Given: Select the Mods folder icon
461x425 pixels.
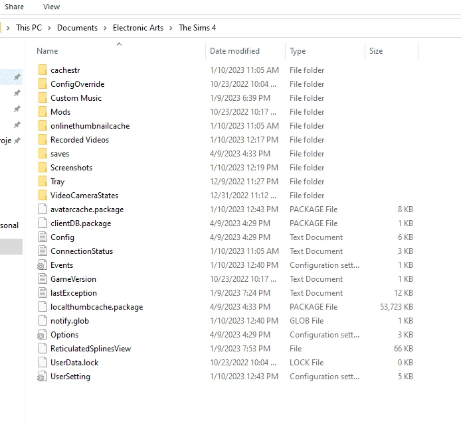Looking at the screenshot, I should point(43,112).
